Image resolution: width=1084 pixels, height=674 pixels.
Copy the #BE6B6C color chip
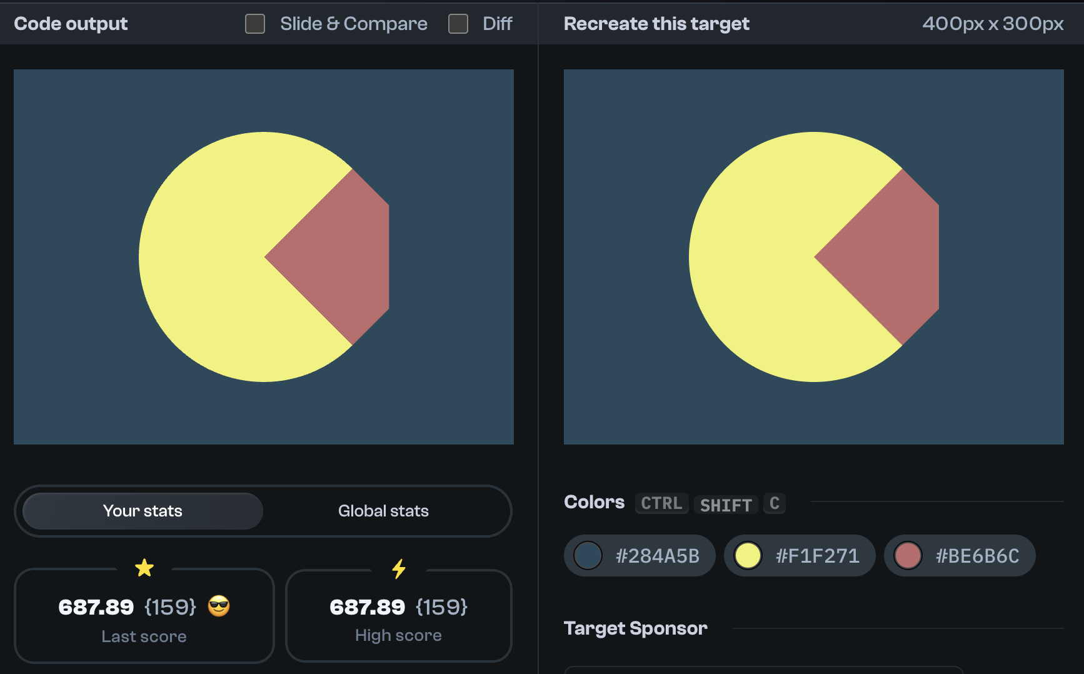960,555
